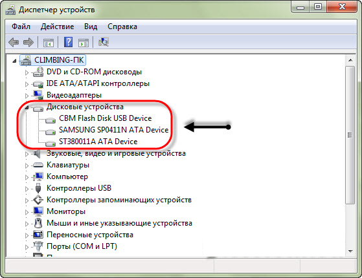Image resolution: width=362 pixels, height=278 pixels.
Task: Open the Файл menu
Action: click(x=21, y=27)
